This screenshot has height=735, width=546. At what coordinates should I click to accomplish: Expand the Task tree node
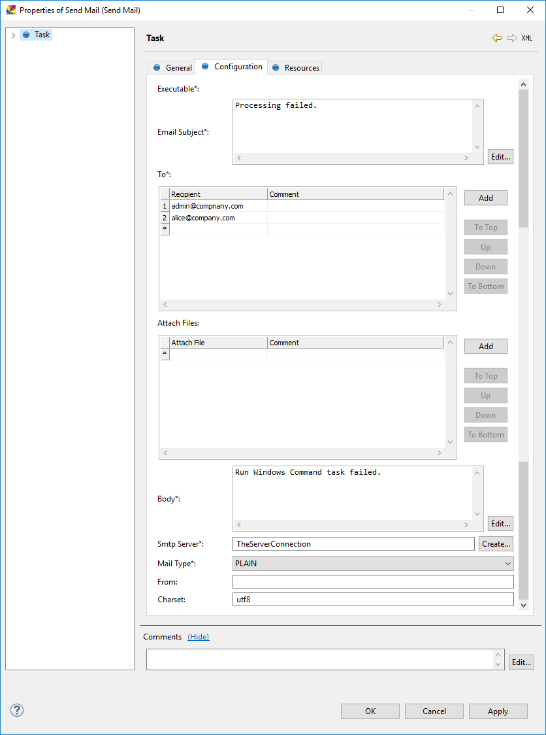pyautogui.click(x=13, y=35)
